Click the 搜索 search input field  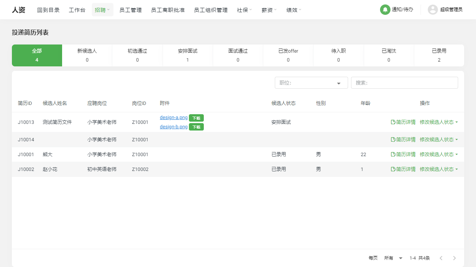point(404,83)
